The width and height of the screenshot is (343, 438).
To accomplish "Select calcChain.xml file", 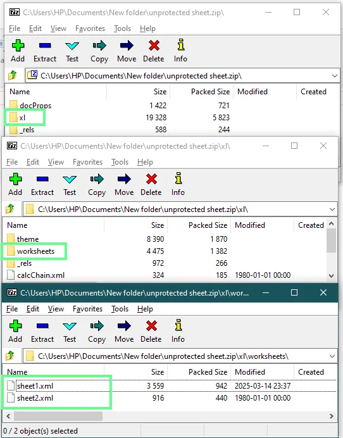I will tap(35, 275).
